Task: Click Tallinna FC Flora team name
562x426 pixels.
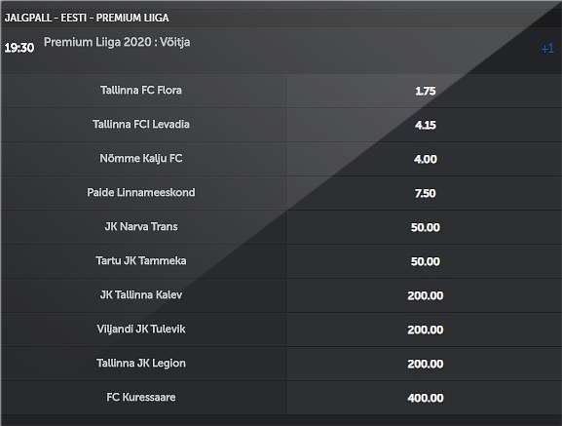Action: [x=141, y=90]
